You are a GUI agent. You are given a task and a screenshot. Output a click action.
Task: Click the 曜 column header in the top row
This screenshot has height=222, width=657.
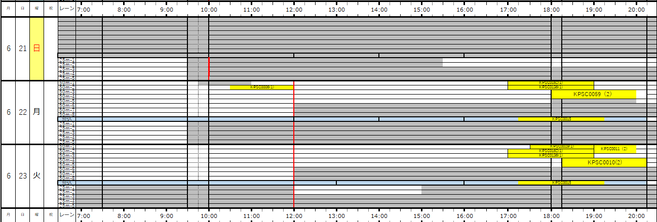36,9
